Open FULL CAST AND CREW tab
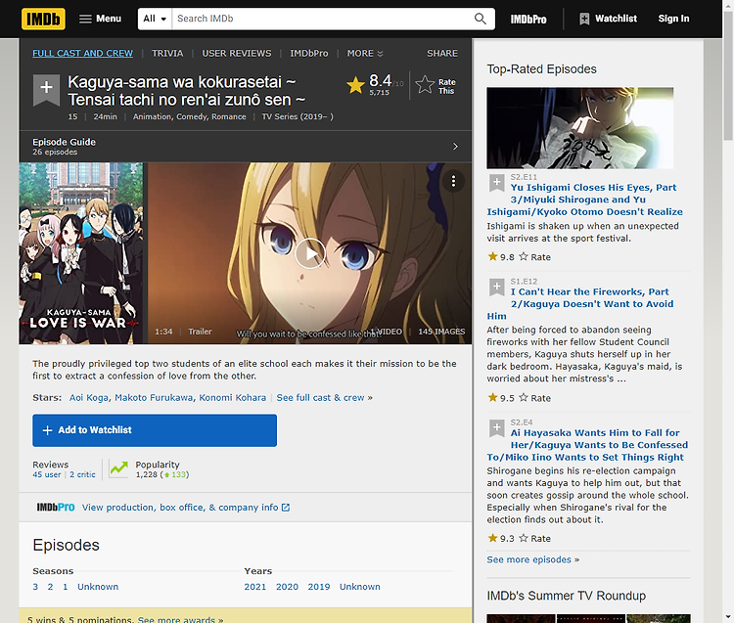This screenshot has height=623, width=734. pos(82,54)
